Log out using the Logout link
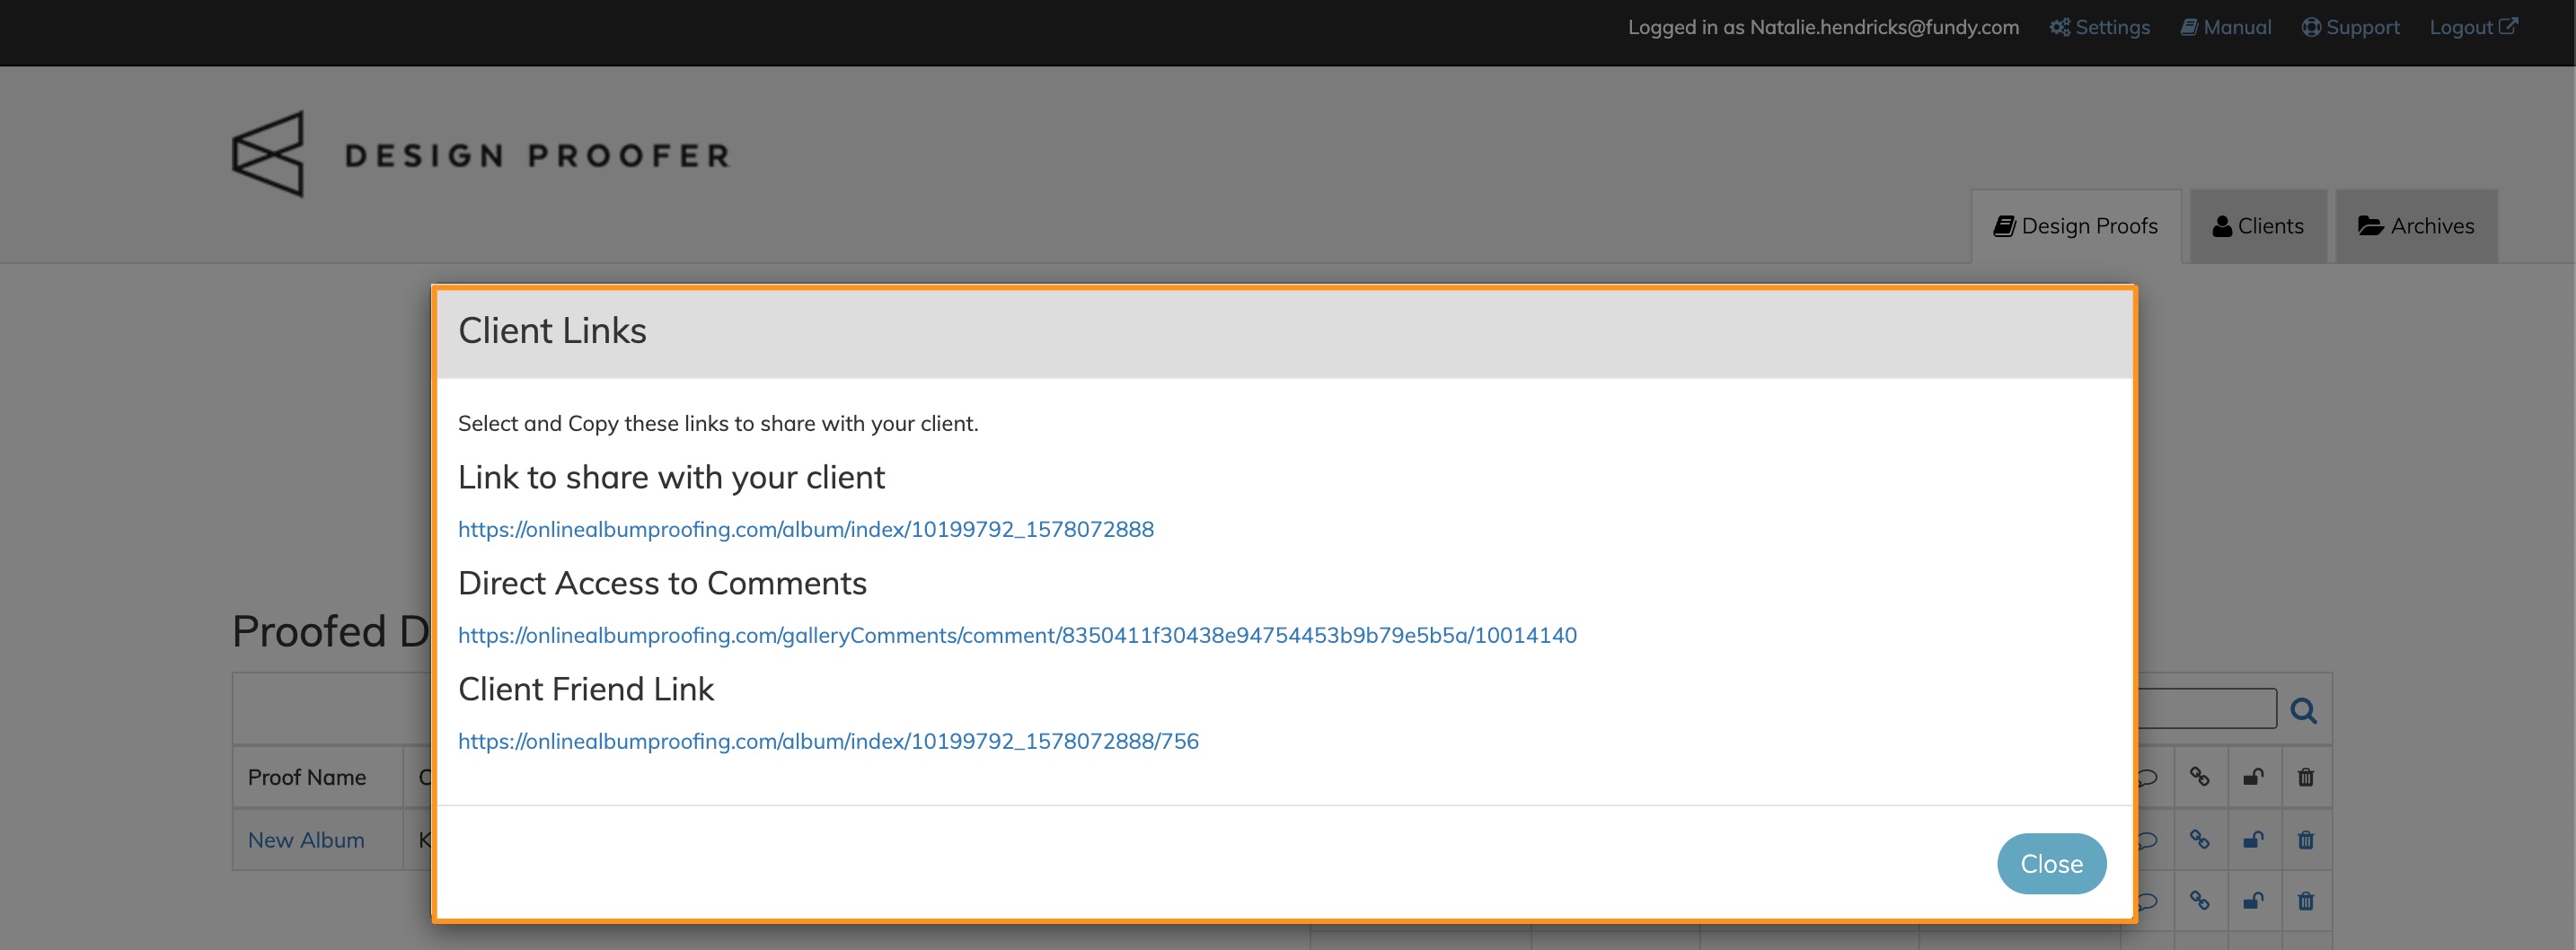 (x=2472, y=27)
